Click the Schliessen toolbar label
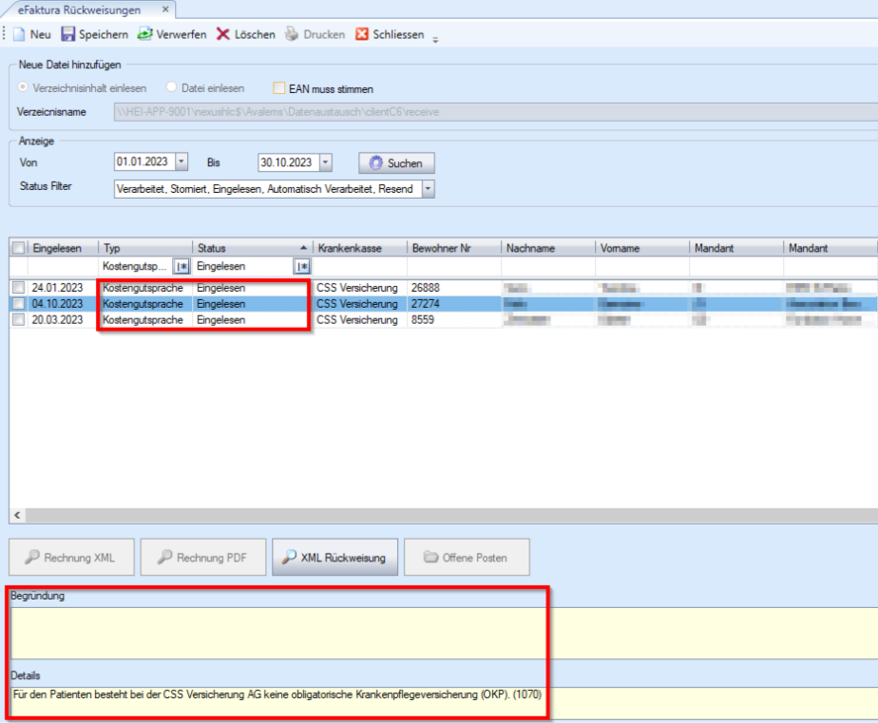This screenshot has height=723, width=878. point(399,35)
